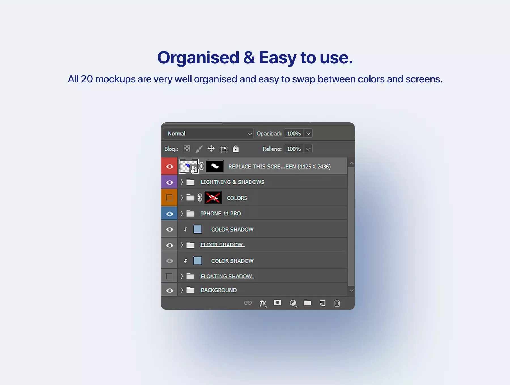Click the layers panel scroll up arrow

pos(351,163)
